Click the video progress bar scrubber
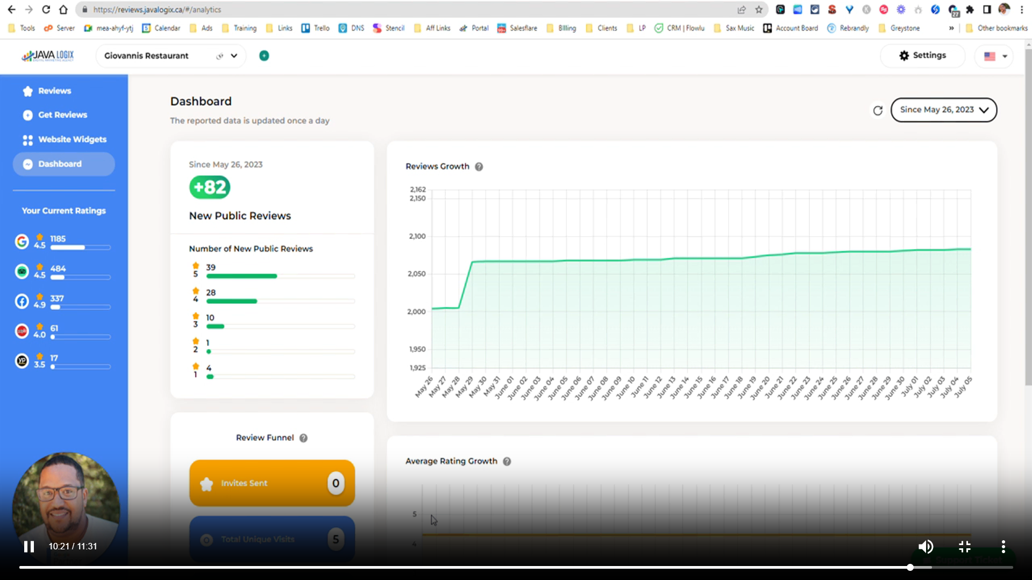Screen dimensions: 1032x580 (910, 567)
